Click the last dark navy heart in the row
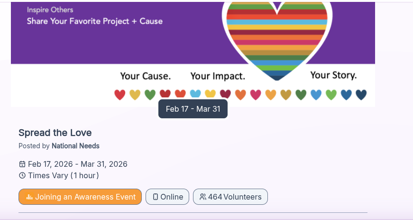This screenshot has height=220, width=413. [361, 95]
